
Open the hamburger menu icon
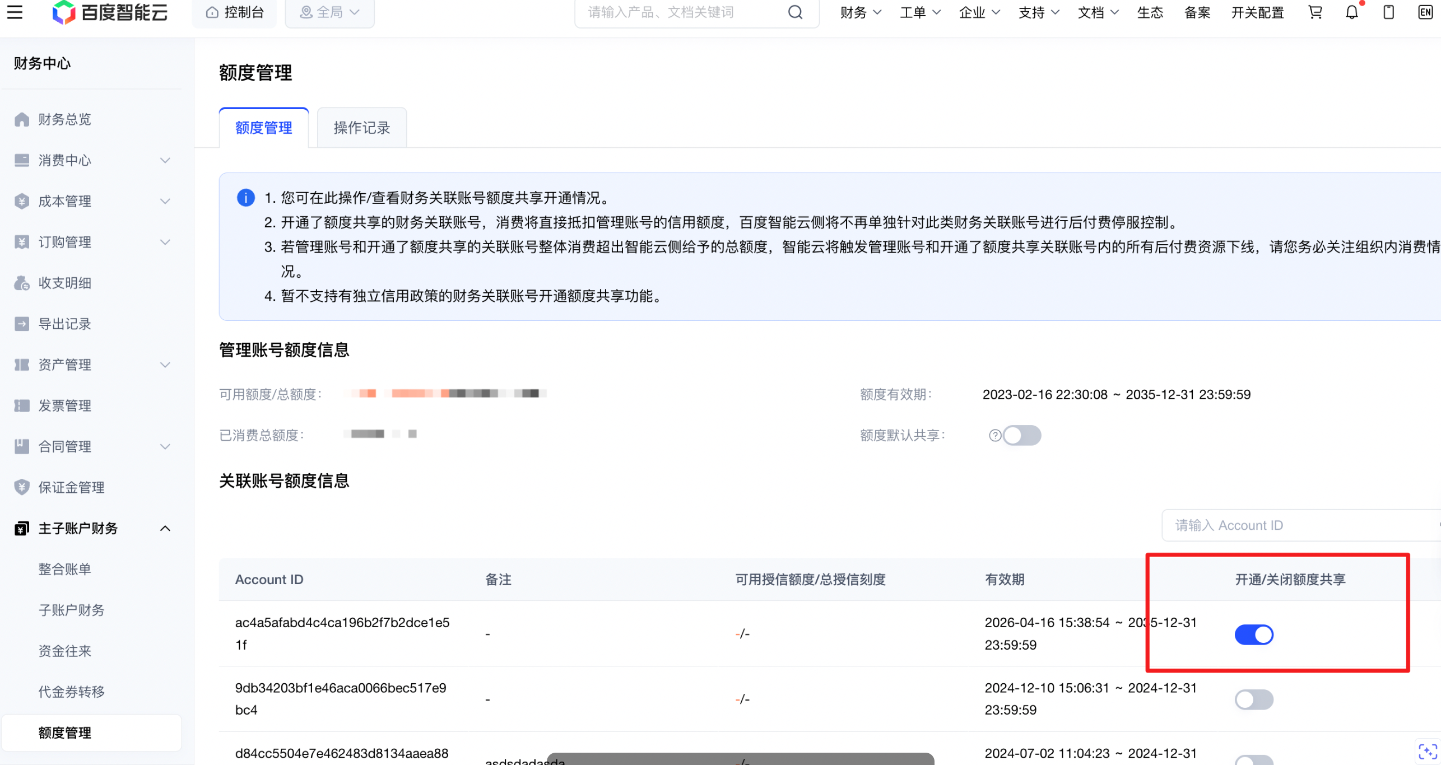pyautogui.click(x=15, y=12)
